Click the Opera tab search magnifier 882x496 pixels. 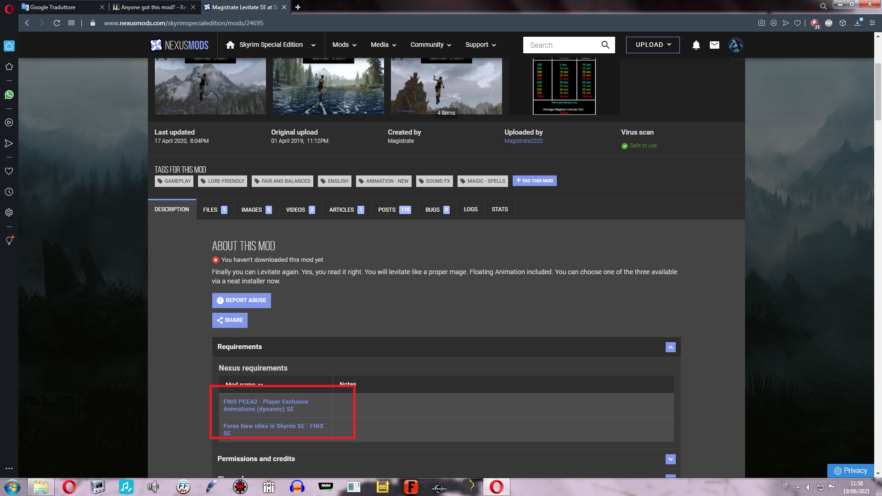tap(823, 6)
